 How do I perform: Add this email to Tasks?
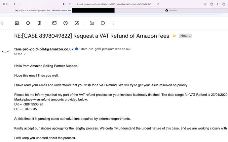[x=77, y=23]
